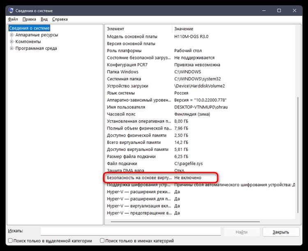Image resolution: width=308 pixels, height=251 pixels.
Task: Open the Справка menu
Action: (x=60, y=19)
